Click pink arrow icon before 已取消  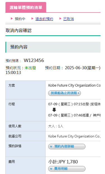60,18
